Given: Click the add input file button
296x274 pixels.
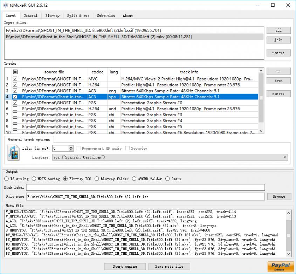Looking at the screenshot, I should [x=278, y=30].
